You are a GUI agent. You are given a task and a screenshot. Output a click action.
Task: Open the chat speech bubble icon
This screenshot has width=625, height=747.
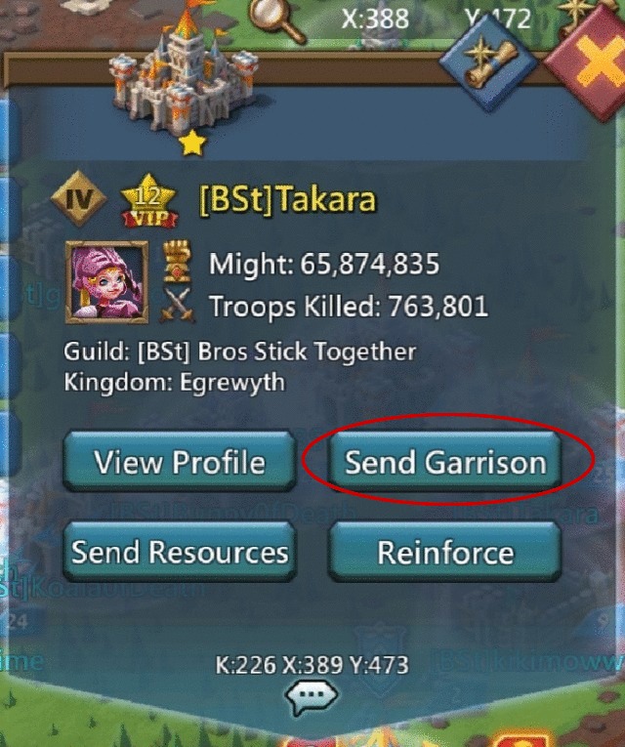(312, 697)
